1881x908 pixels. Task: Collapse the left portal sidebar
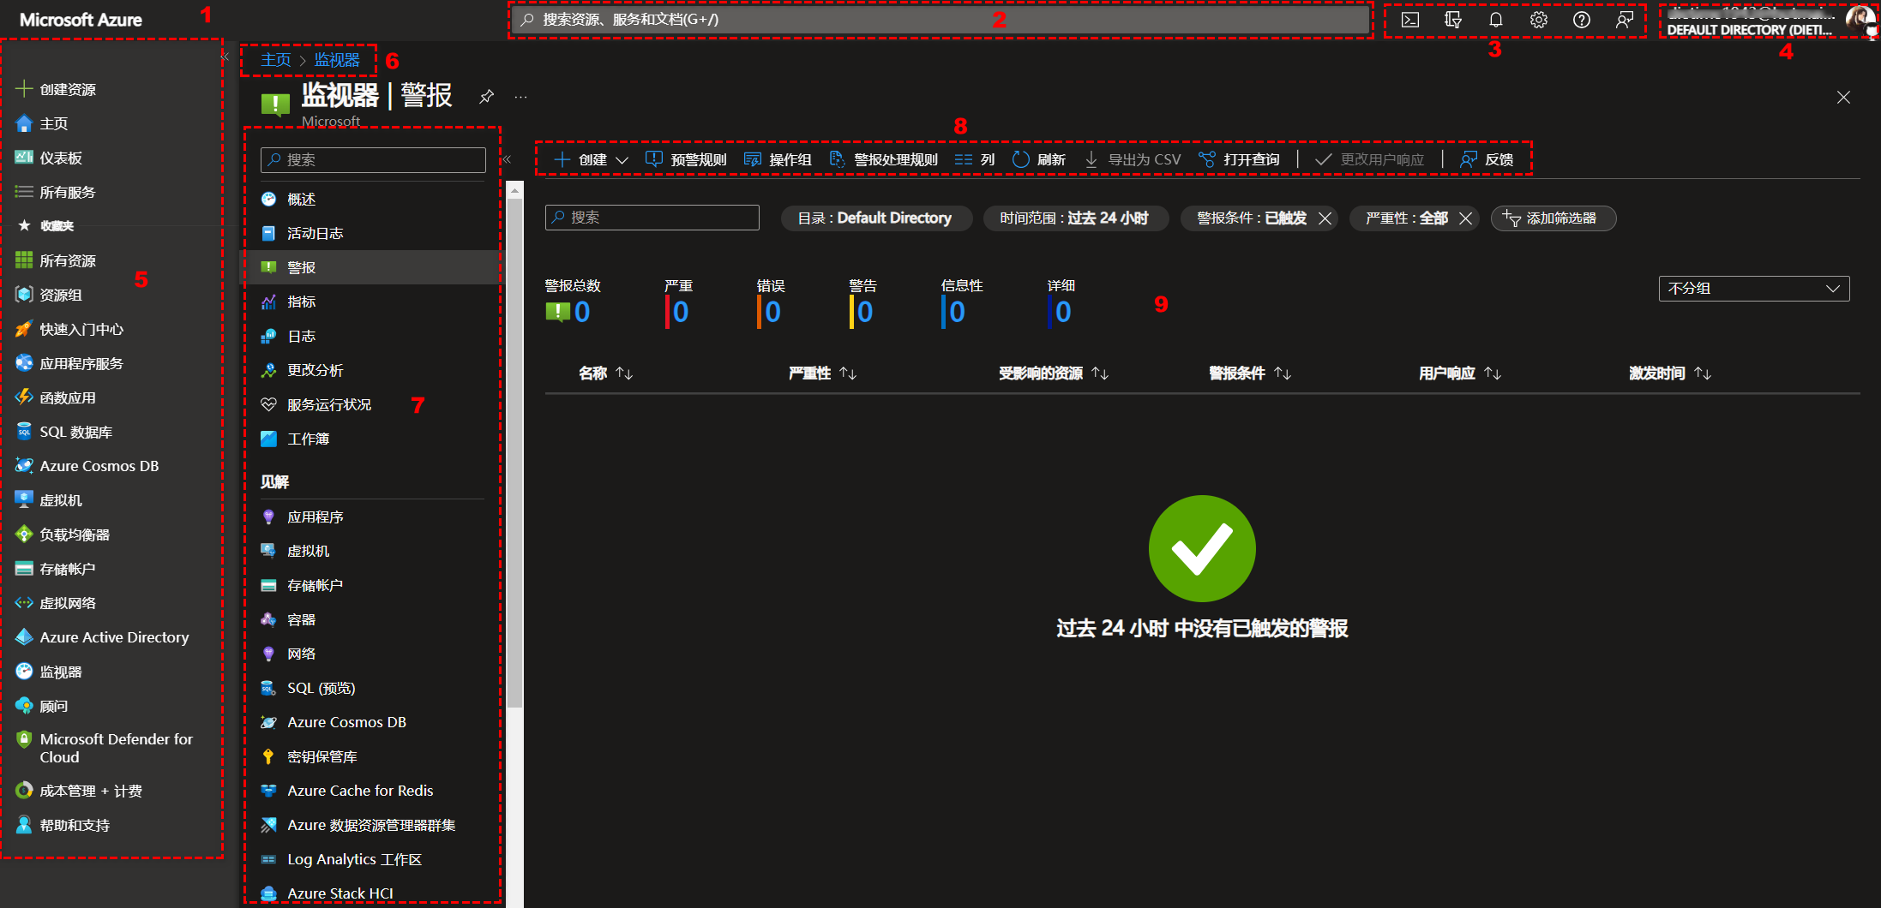point(225,57)
